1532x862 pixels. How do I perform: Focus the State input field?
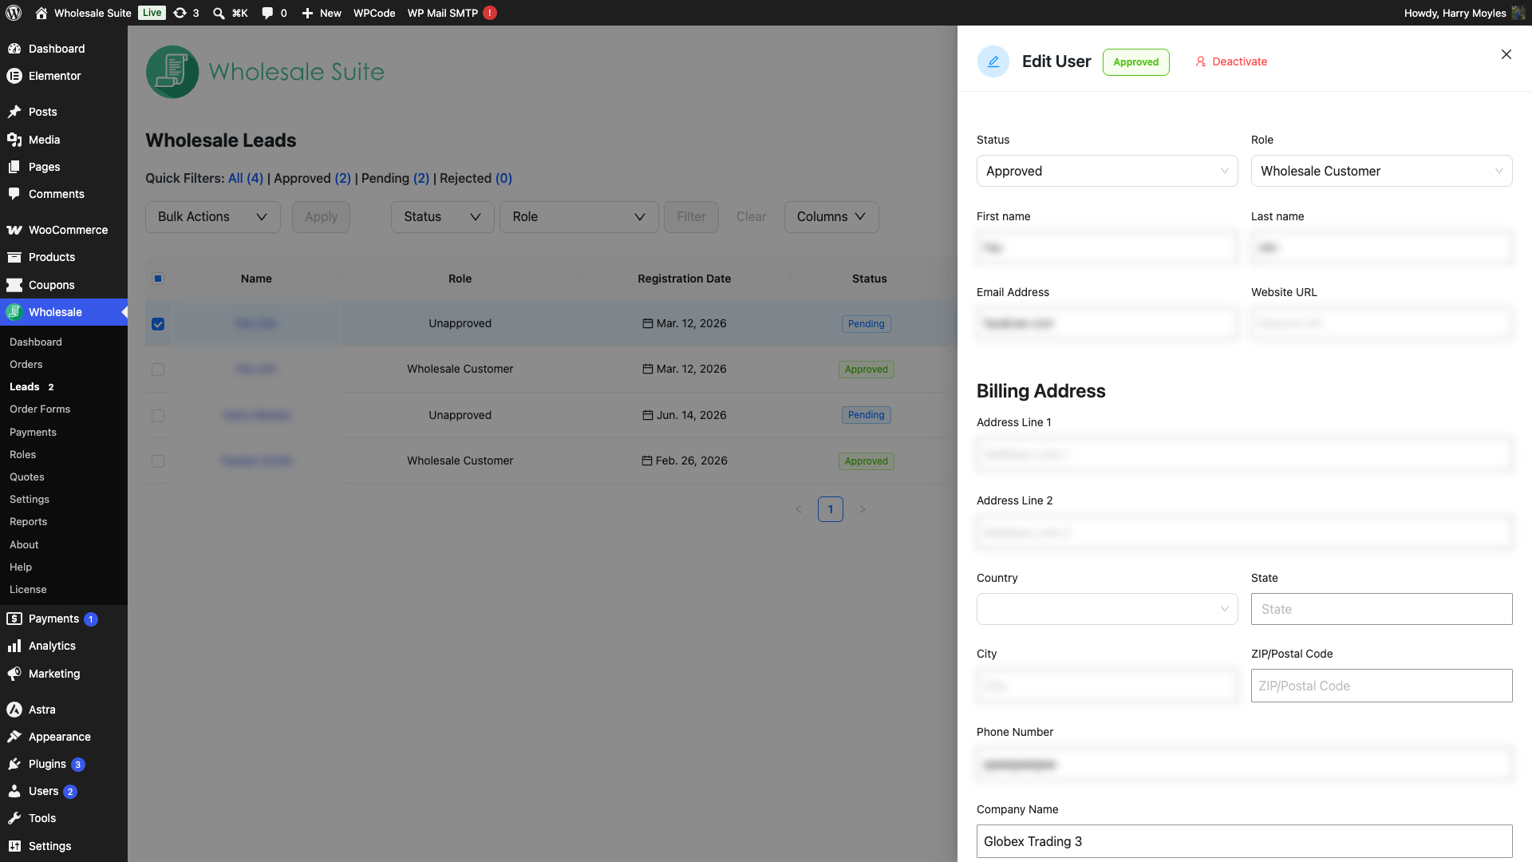[1382, 609]
